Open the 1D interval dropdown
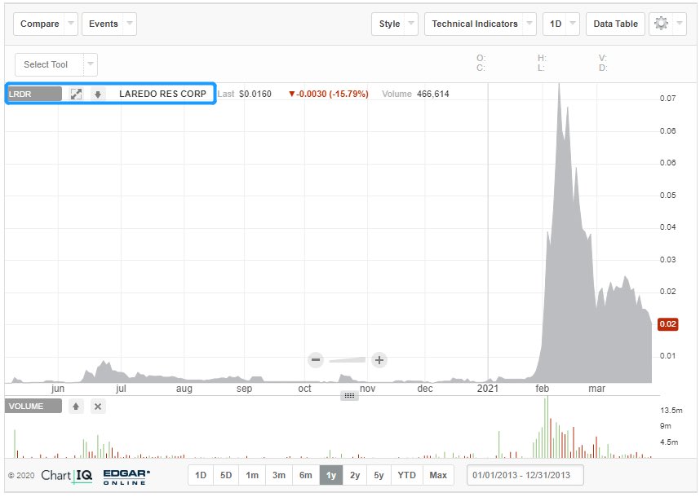This screenshot has height=497, width=700. pyautogui.click(x=561, y=24)
